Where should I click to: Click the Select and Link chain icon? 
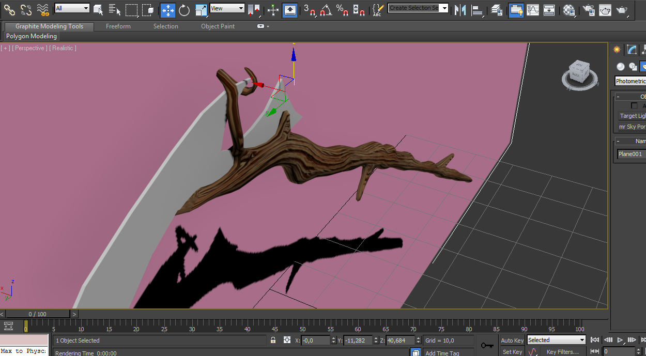pos(9,10)
